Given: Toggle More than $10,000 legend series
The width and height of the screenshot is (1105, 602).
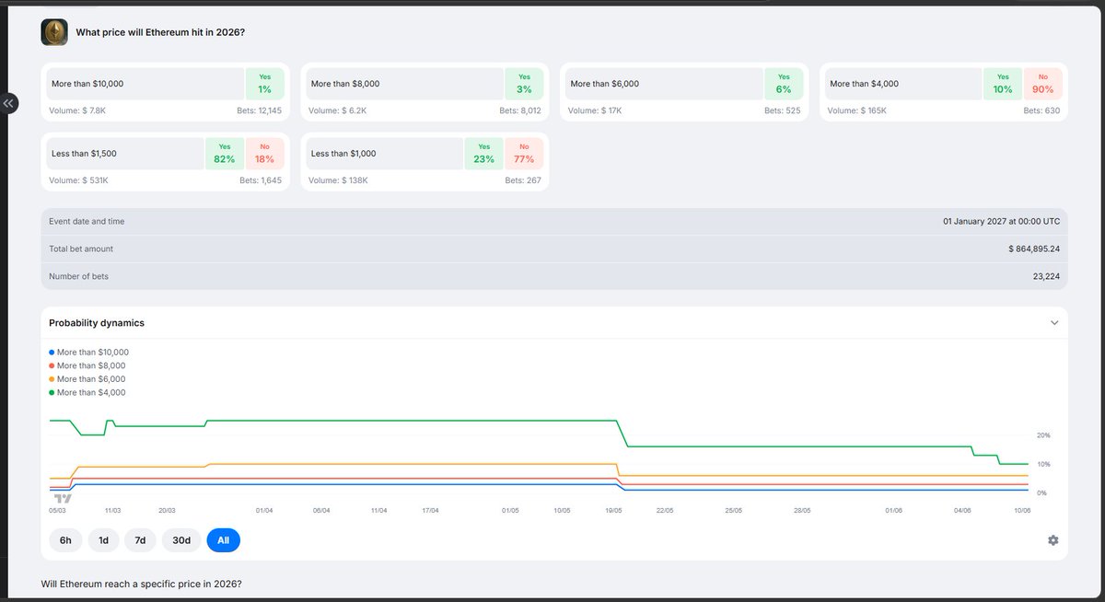Looking at the screenshot, I should pyautogui.click(x=88, y=353).
